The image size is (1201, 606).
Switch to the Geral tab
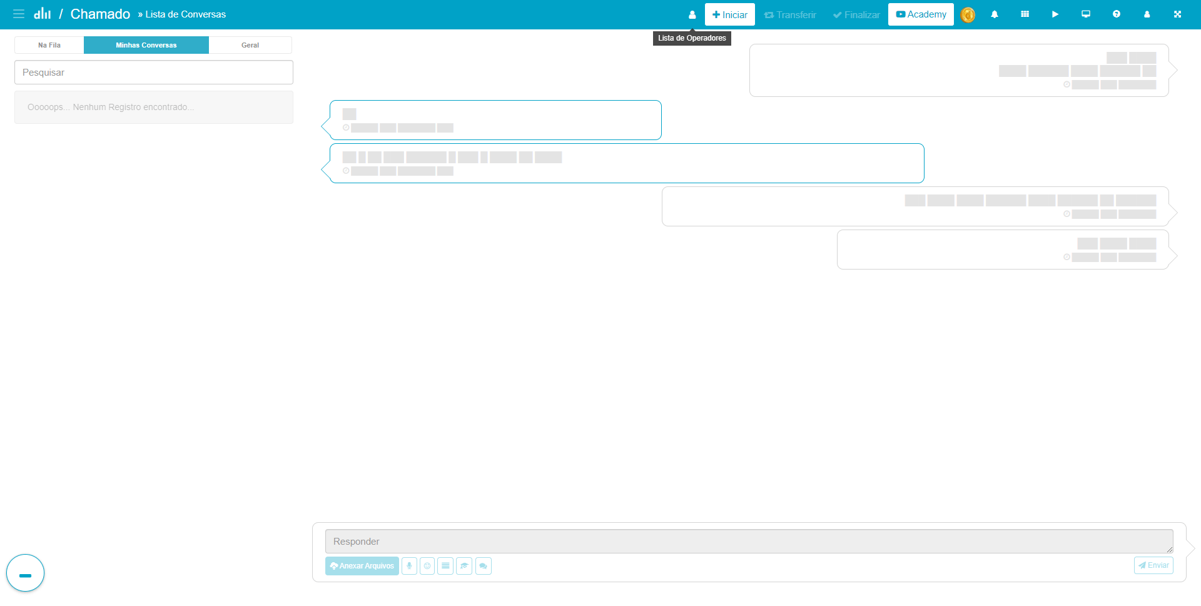(250, 45)
